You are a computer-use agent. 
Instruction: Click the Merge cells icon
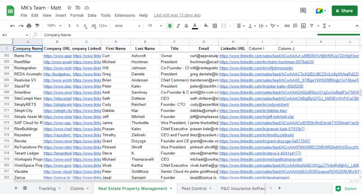(224, 26)
